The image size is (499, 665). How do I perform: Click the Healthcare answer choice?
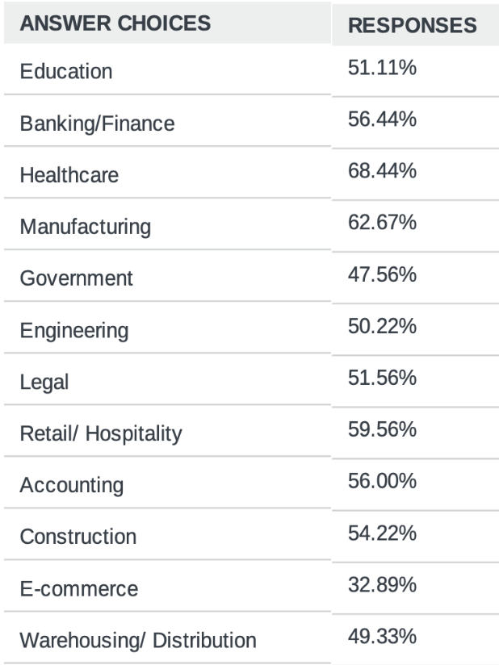point(69,175)
